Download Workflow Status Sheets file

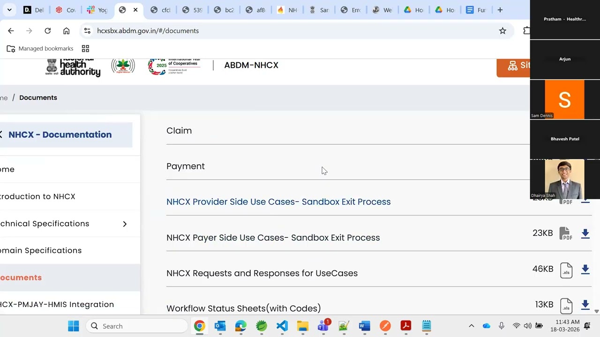point(585,305)
